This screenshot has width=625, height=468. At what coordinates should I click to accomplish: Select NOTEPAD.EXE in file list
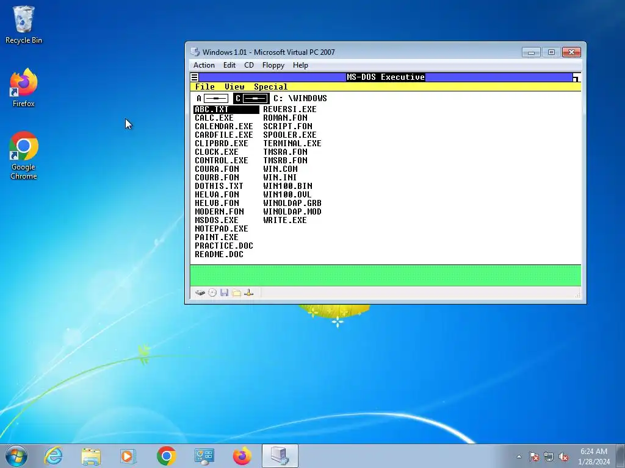(222, 229)
